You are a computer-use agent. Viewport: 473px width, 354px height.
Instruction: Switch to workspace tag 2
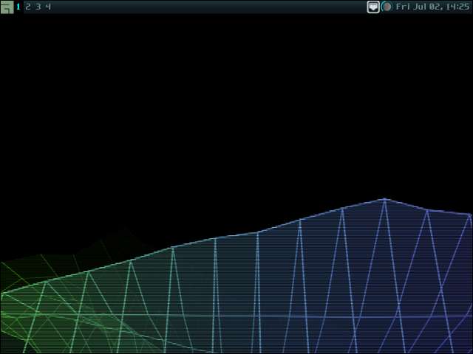tap(28, 7)
